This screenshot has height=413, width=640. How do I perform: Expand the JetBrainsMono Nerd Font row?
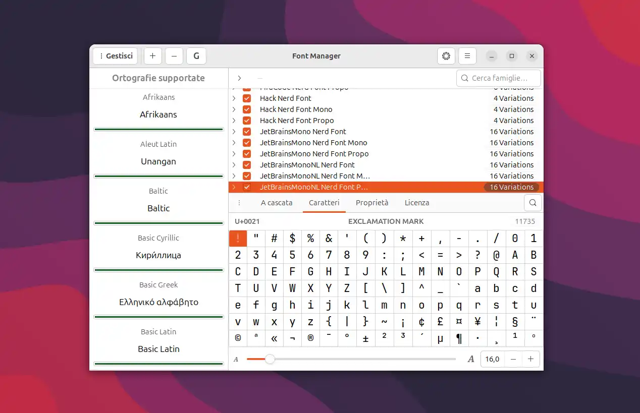[x=234, y=132]
